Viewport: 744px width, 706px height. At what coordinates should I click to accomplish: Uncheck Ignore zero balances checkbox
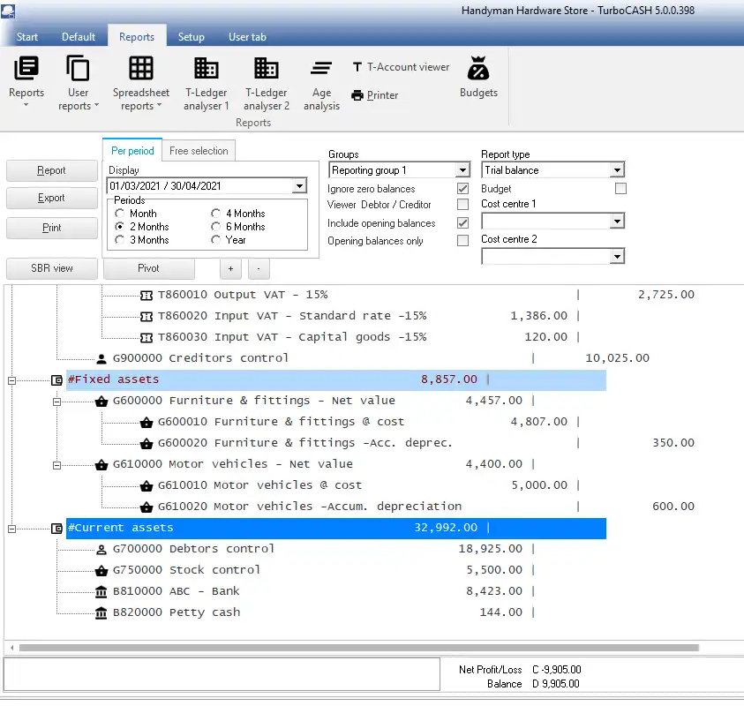click(x=462, y=189)
